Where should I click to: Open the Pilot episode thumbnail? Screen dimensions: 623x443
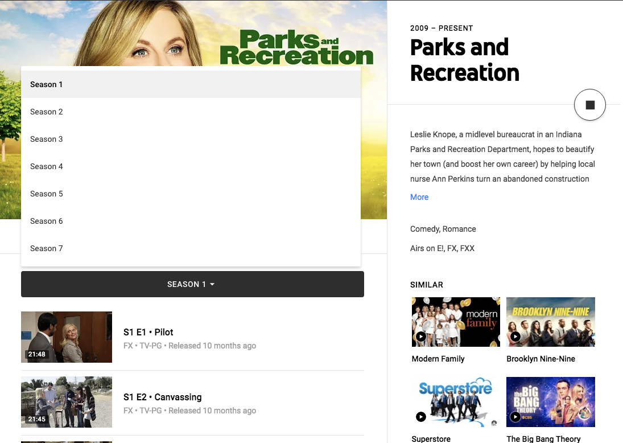(x=67, y=337)
